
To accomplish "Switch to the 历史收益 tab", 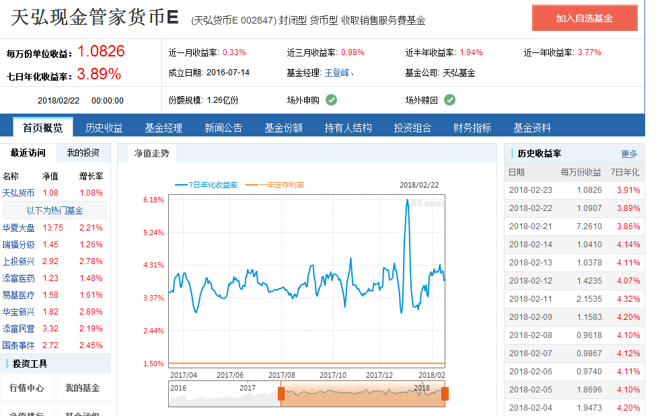I will pyautogui.click(x=102, y=128).
